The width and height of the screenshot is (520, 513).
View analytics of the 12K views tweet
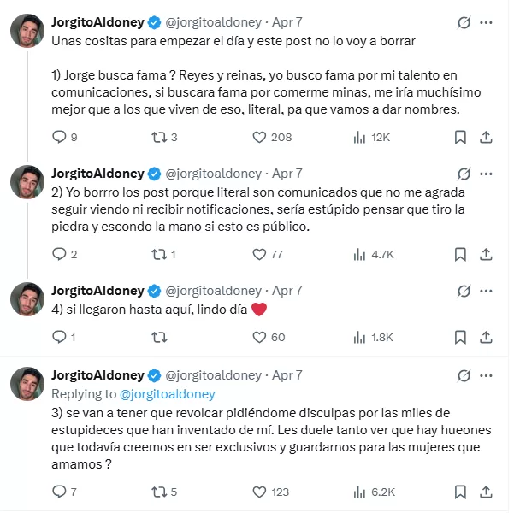tap(360, 137)
